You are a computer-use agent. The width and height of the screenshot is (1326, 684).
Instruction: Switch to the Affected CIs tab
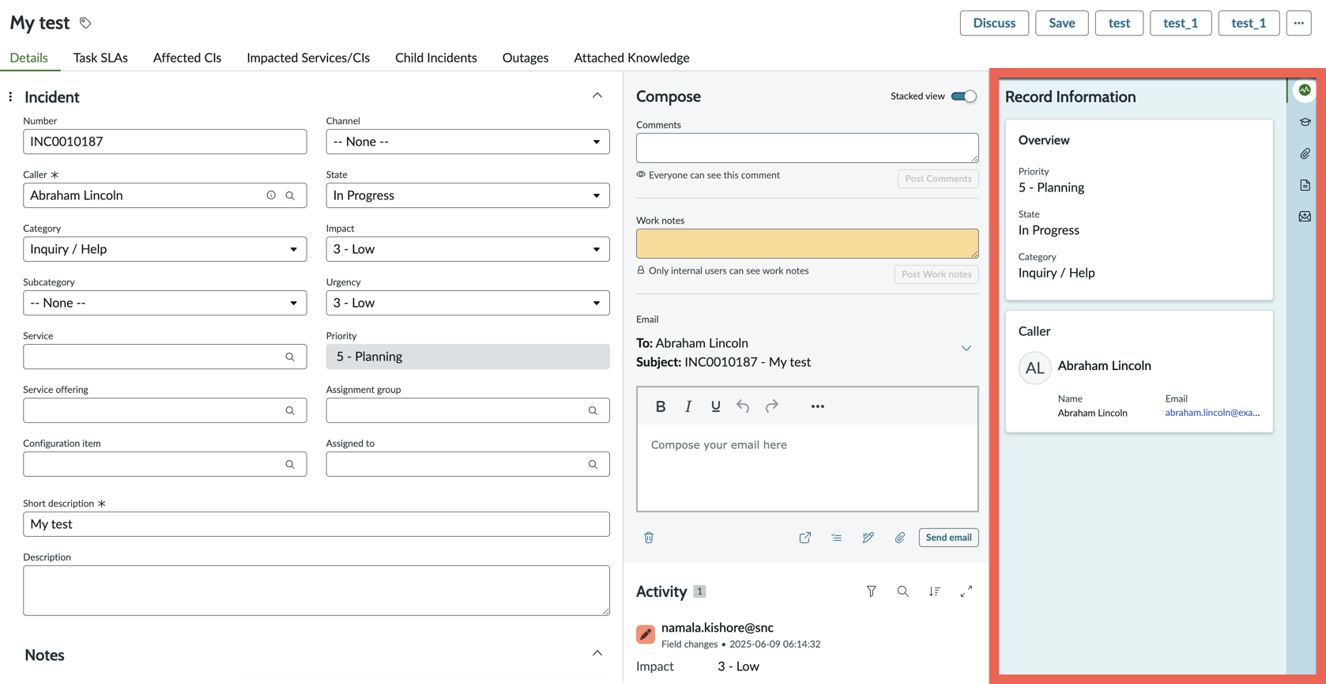pos(187,58)
